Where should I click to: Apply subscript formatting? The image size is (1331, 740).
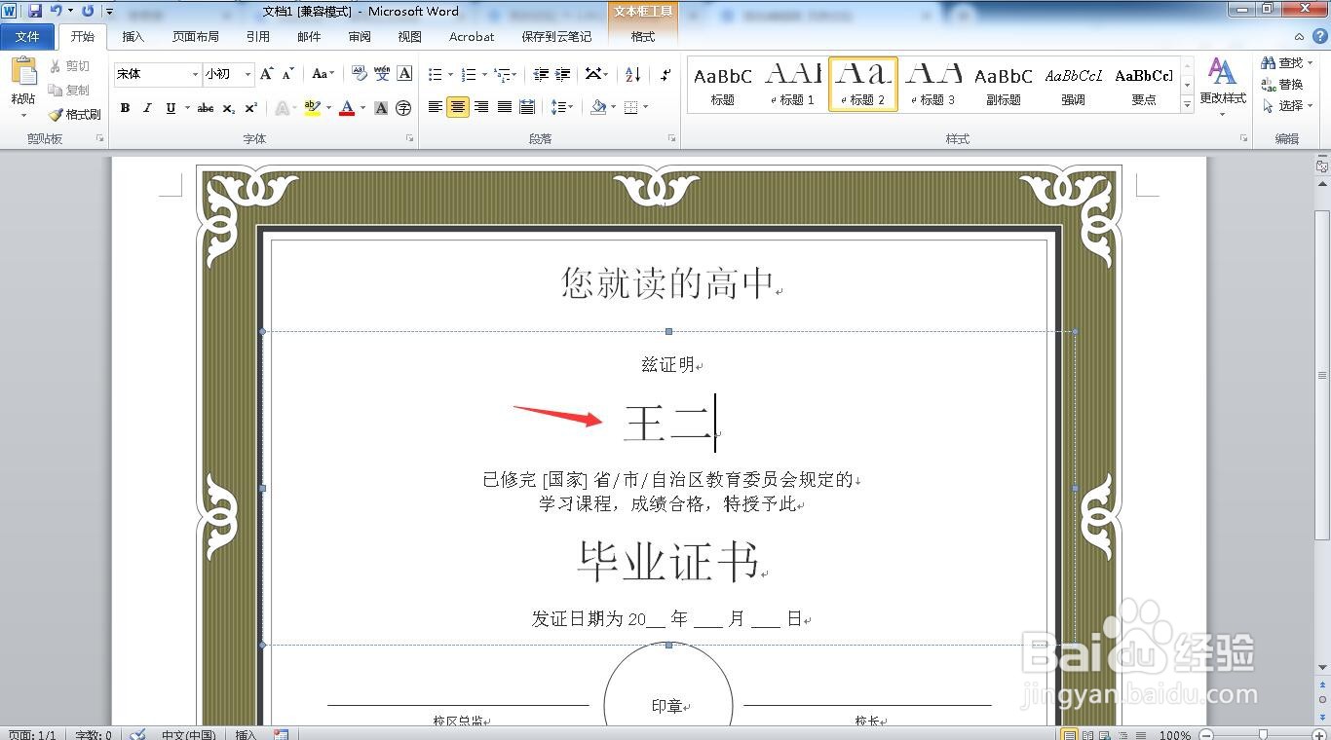pos(228,108)
